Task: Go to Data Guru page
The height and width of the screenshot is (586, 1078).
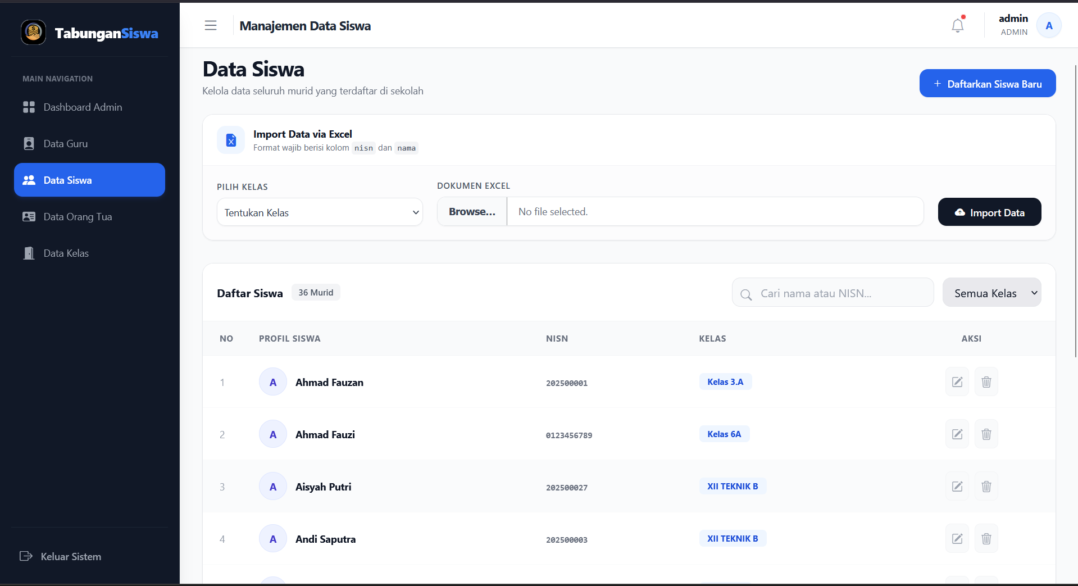Action: pyautogui.click(x=90, y=143)
